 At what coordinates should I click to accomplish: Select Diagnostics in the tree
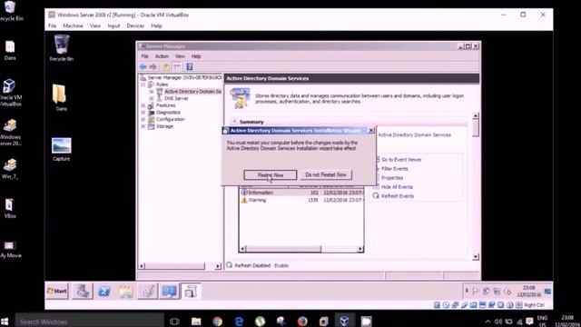(x=168, y=113)
